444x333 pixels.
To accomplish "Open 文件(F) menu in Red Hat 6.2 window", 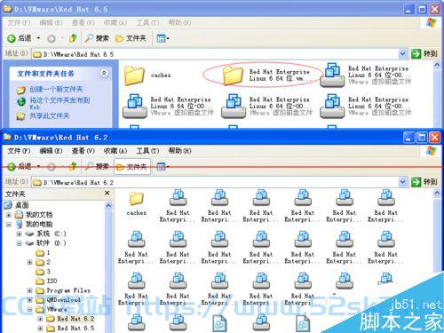I will click(x=19, y=151).
